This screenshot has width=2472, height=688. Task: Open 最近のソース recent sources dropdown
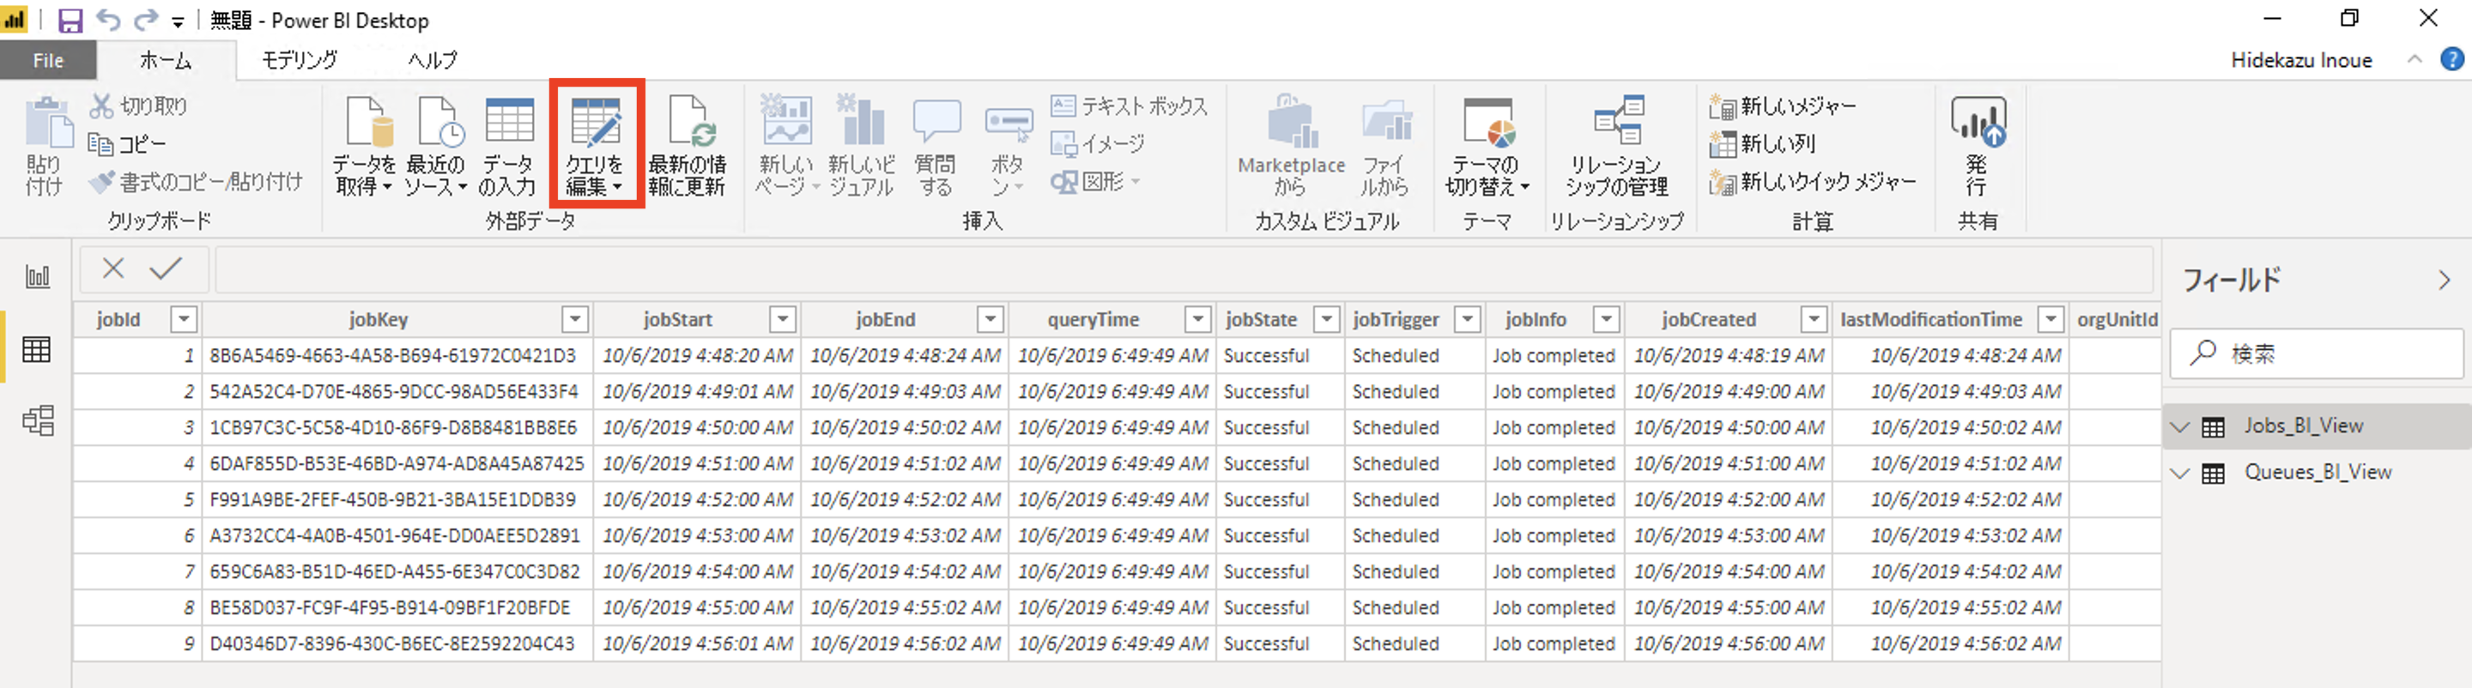tap(434, 147)
